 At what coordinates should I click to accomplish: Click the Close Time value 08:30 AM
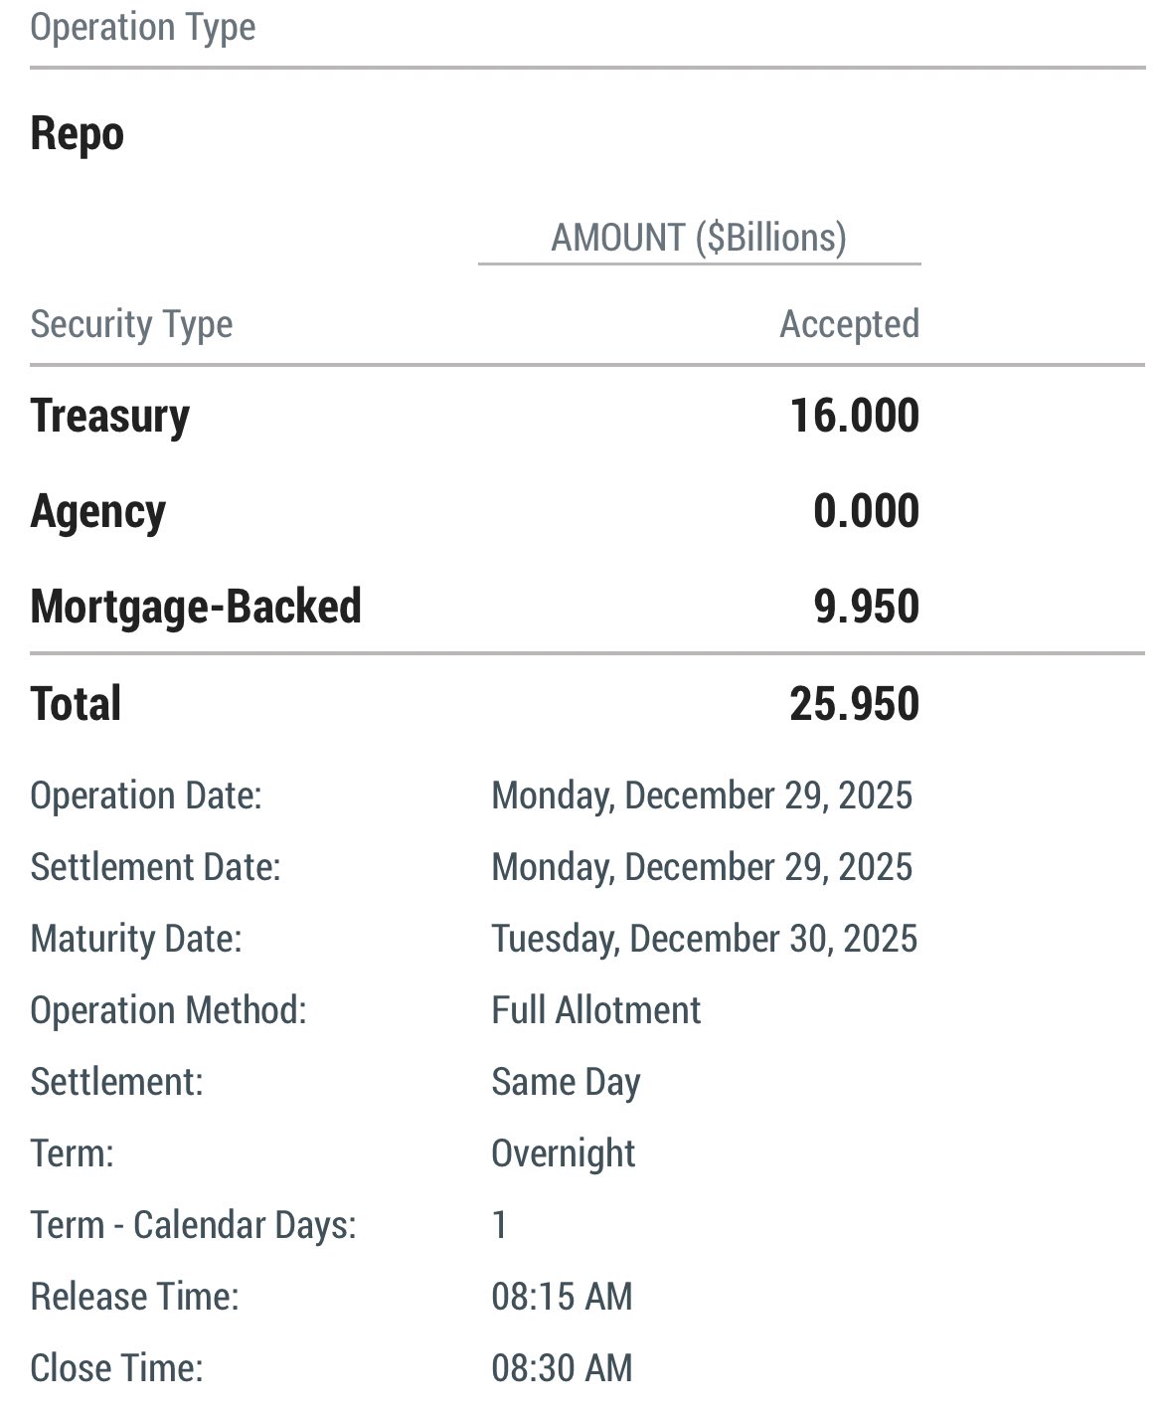[x=562, y=1368]
